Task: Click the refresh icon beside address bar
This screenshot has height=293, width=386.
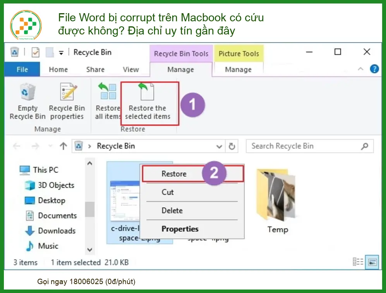Action: (232, 146)
